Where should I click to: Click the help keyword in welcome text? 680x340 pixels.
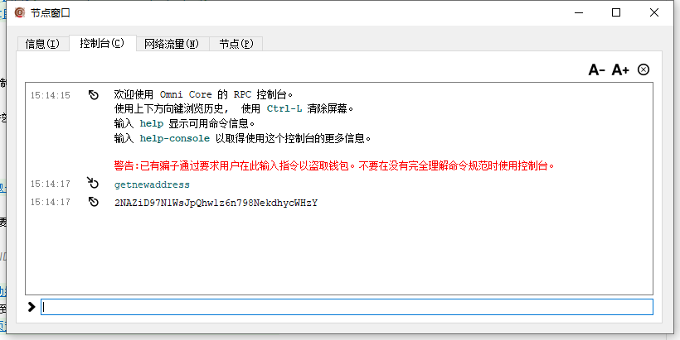coord(152,124)
